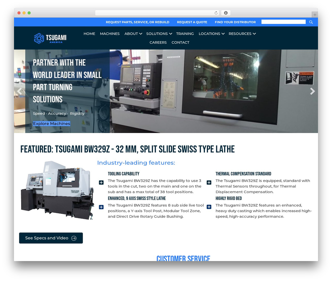Open the Machines menu item
This screenshot has height=281, width=332.
(110, 34)
